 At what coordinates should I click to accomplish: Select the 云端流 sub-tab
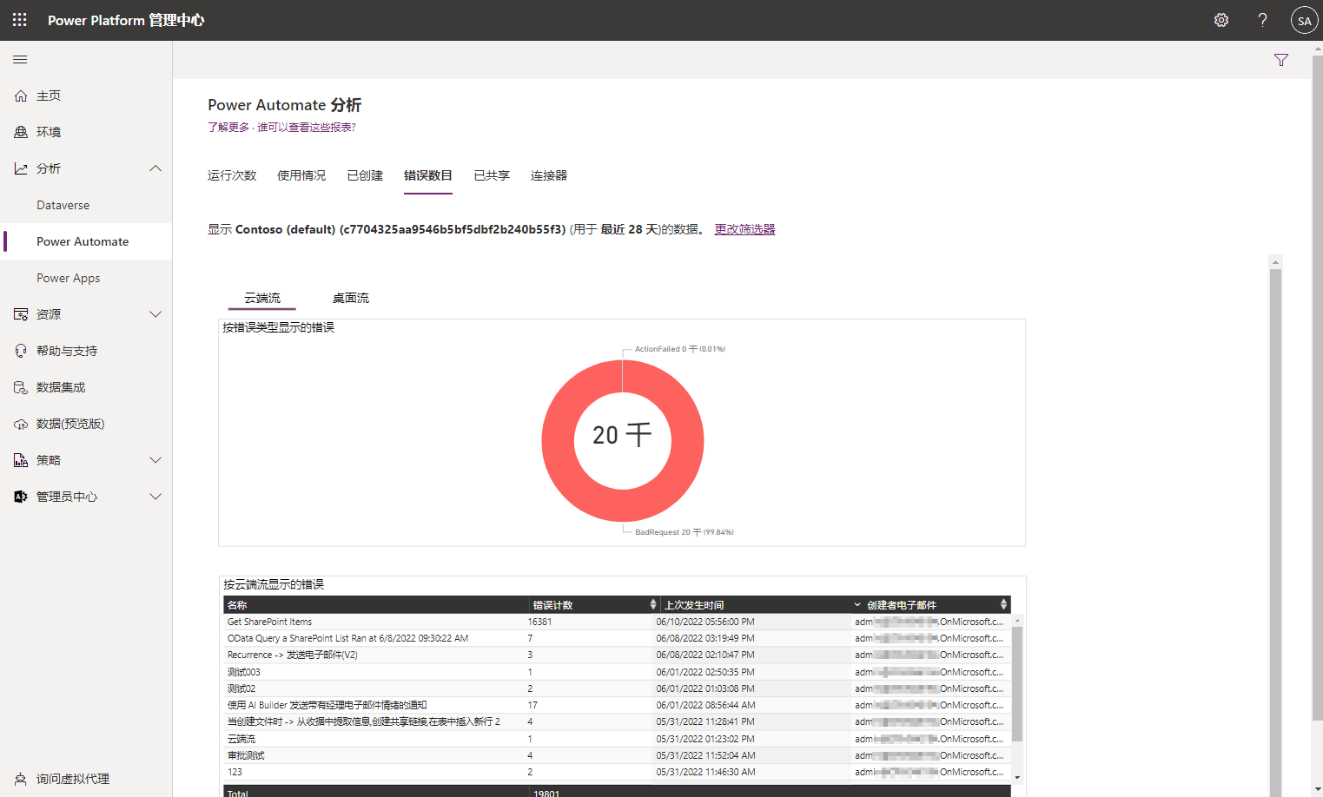click(x=262, y=298)
